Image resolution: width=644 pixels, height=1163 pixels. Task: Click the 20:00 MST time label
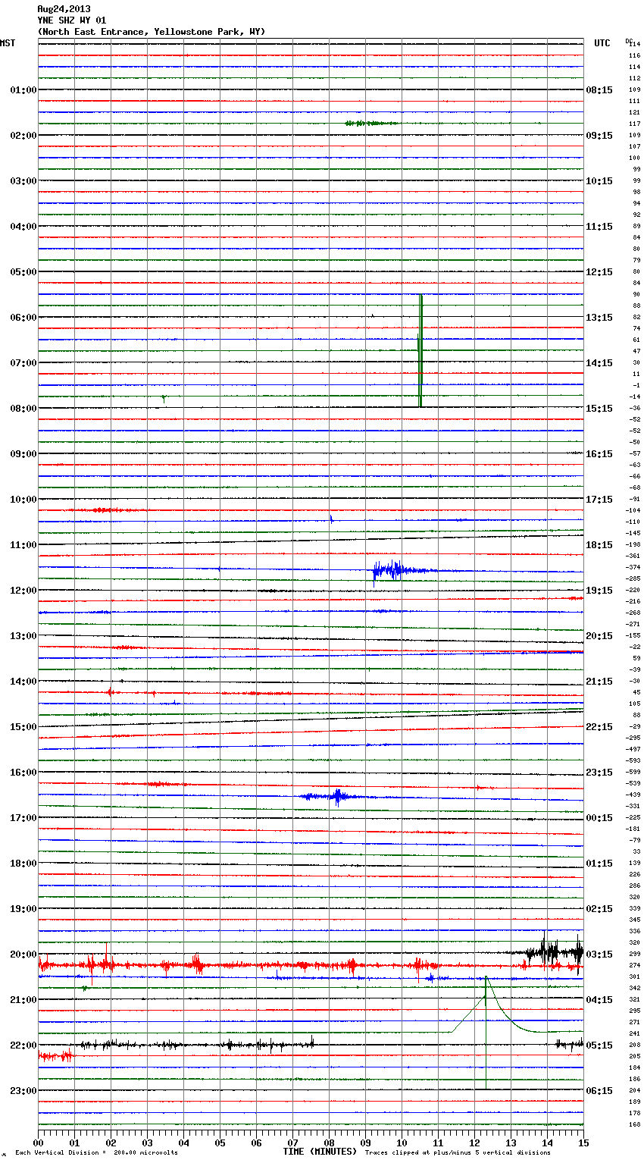point(23,955)
